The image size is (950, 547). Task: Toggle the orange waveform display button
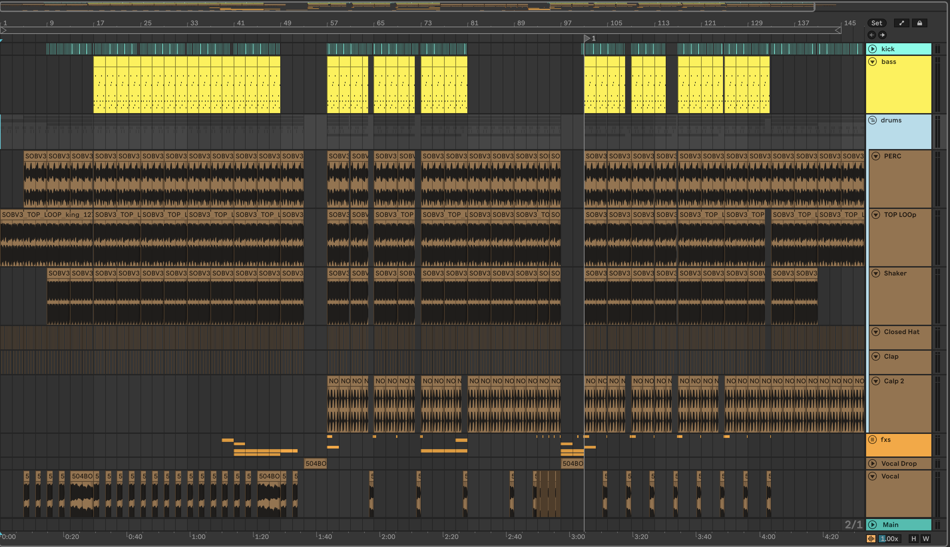(x=871, y=538)
